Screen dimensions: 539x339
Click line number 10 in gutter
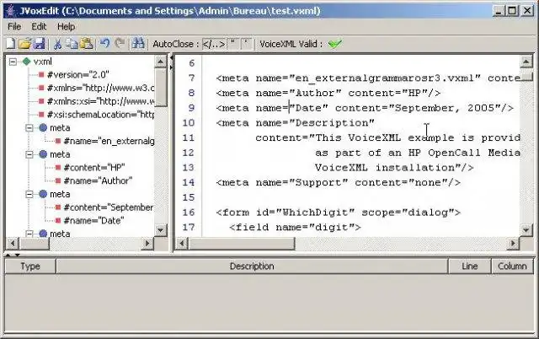click(189, 123)
